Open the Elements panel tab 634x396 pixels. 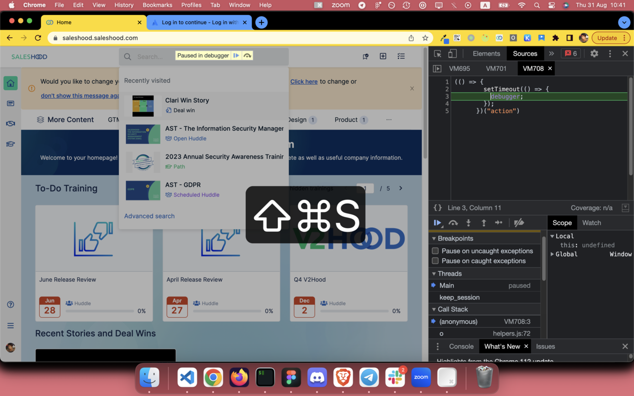coord(486,53)
